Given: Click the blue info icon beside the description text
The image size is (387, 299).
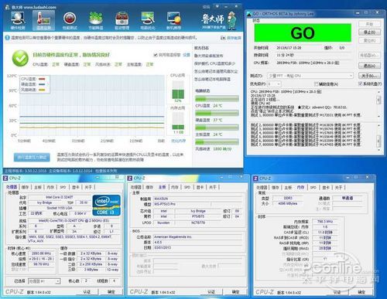Looking at the screenshot, I should point(8,38).
